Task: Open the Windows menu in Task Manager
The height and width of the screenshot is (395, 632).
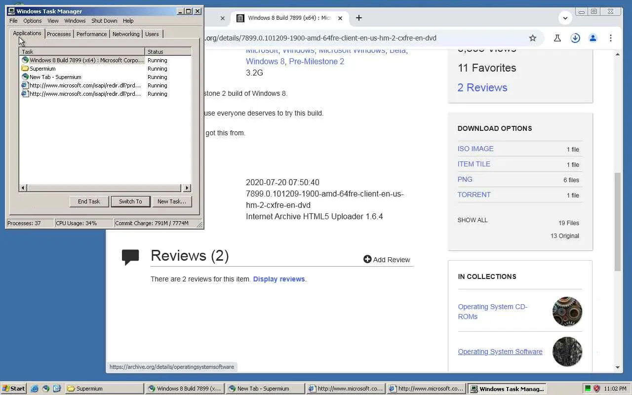Action: [75, 21]
